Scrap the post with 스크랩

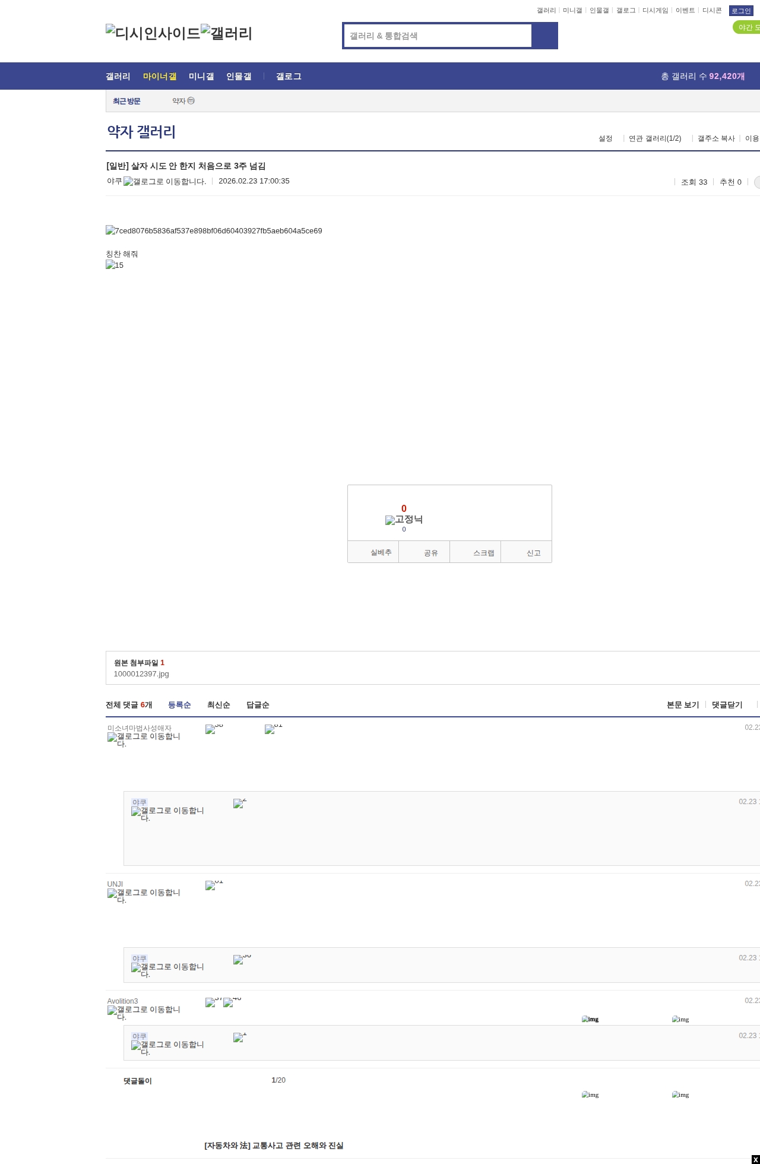coord(476,552)
